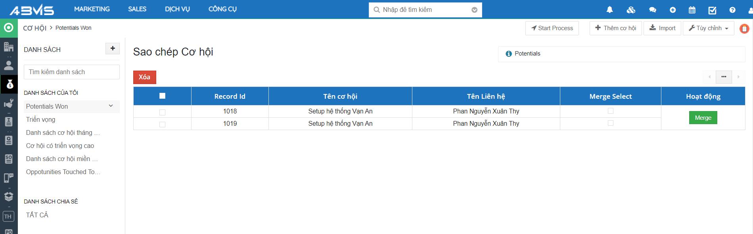
Task: Open the calendar icon in header
Action: pos(692,10)
